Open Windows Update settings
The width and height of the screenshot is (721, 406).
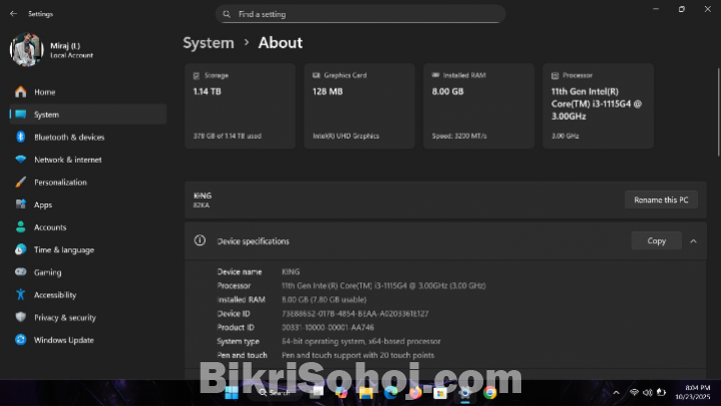(88, 340)
